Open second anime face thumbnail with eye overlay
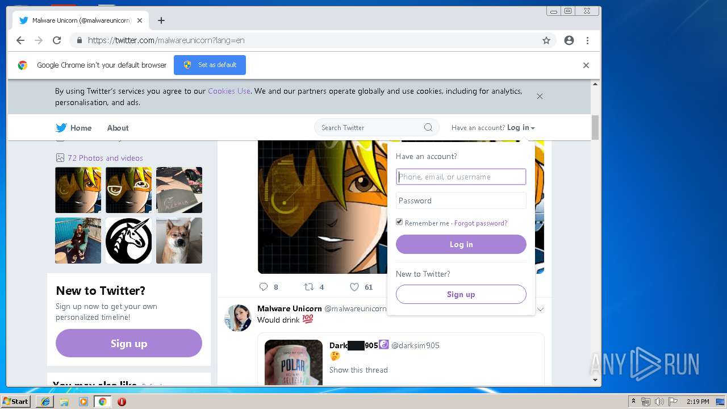Screen dimensions: 727x409 click(128, 190)
